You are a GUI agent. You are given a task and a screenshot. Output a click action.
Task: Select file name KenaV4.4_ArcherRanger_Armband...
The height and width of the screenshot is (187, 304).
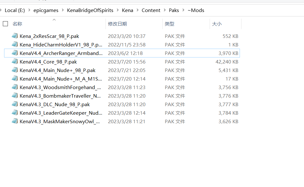click(61, 53)
